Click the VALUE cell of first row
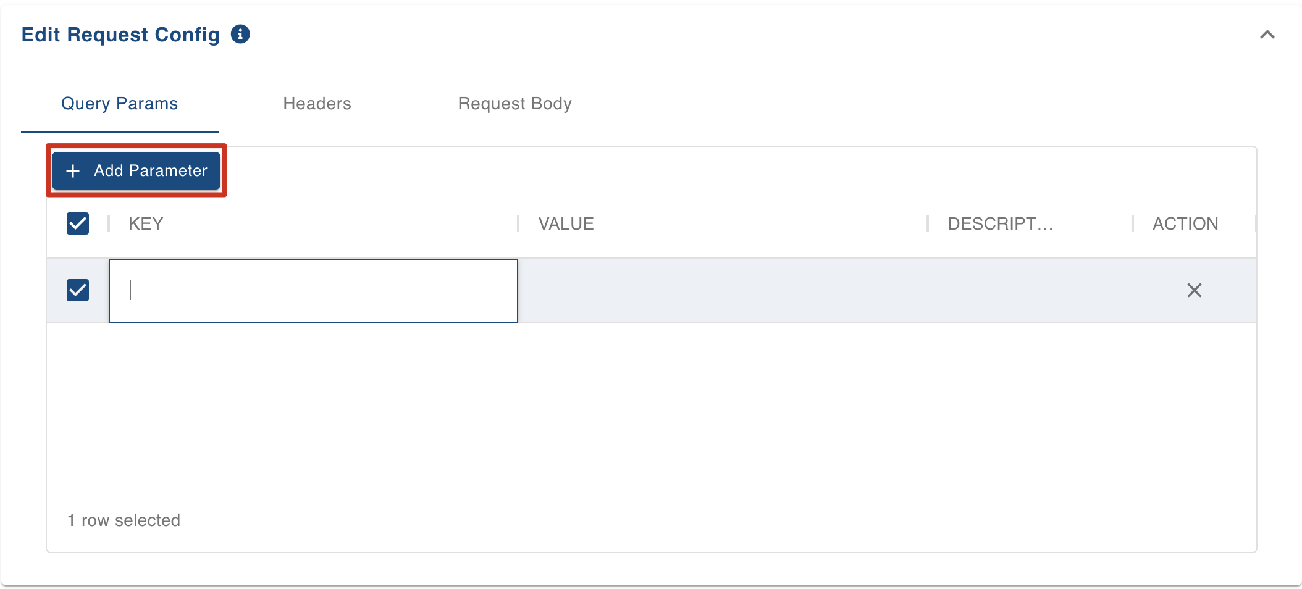 pos(723,290)
